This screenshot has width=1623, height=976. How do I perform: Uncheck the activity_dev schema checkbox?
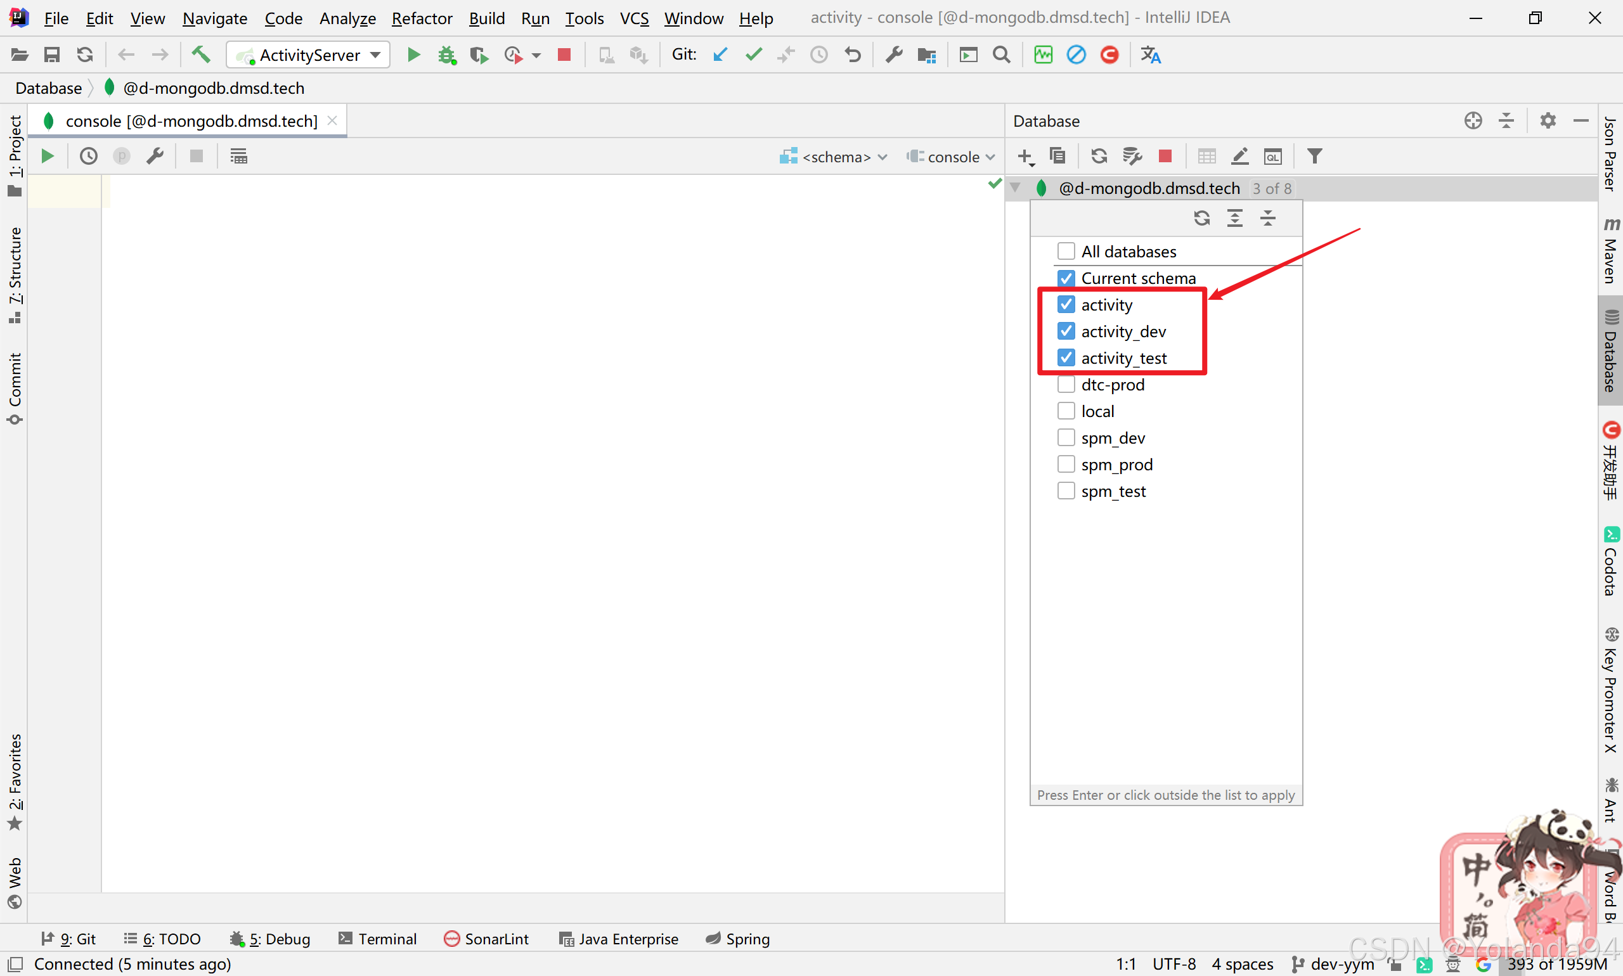pos(1066,331)
